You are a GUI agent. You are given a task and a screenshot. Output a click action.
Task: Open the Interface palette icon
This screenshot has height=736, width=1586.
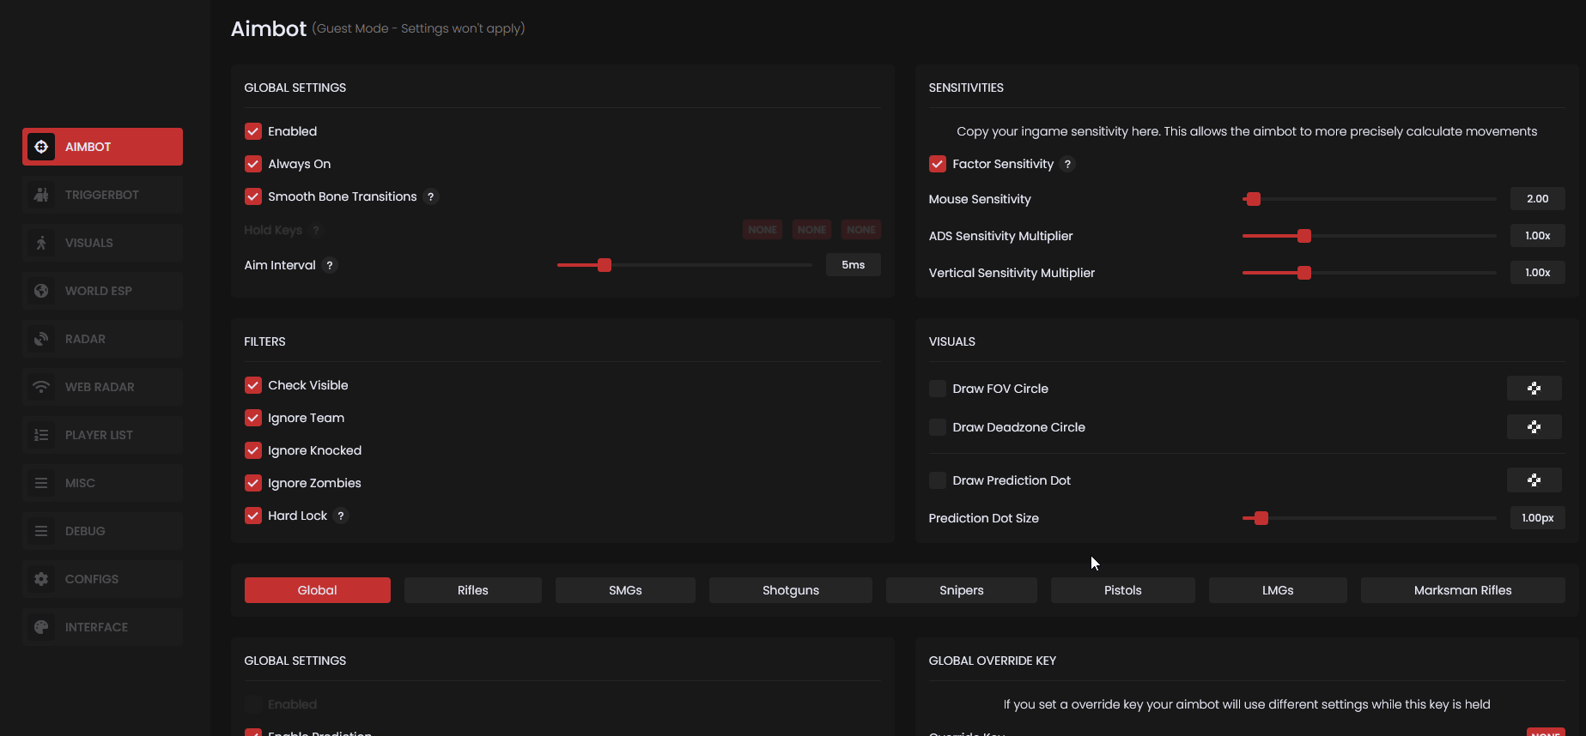(41, 627)
